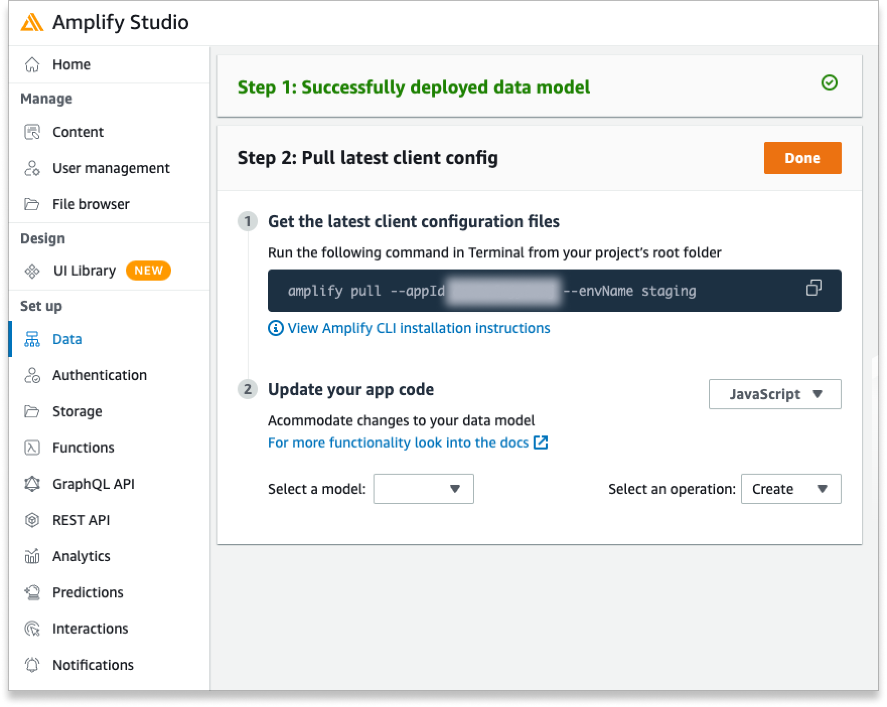Select the Content icon in the sidebar
The width and height of the screenshot is (887, 707).
[x=33, y=131]
